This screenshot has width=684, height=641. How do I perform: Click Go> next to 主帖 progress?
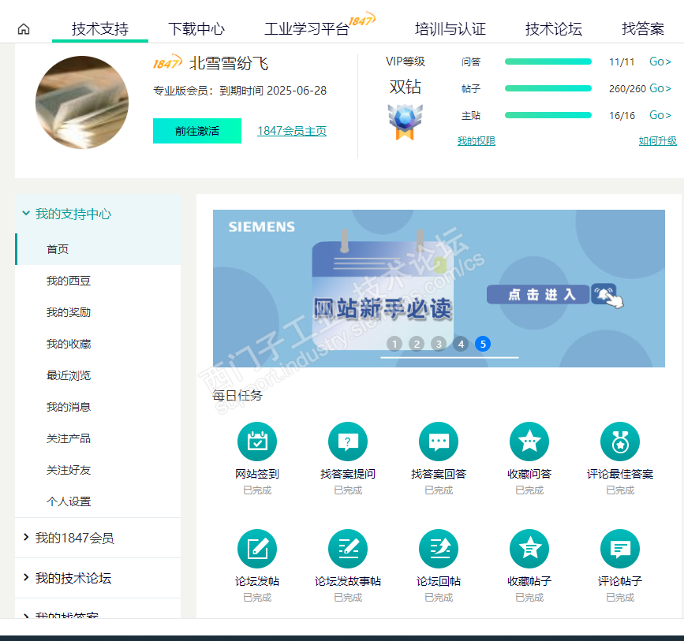pos(660,115)
